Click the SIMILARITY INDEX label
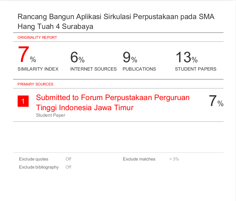Viewport: 236px width, 201px height. [38, 69]
